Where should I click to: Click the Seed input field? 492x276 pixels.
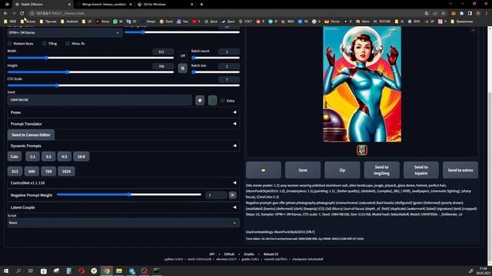click(99, 100)
